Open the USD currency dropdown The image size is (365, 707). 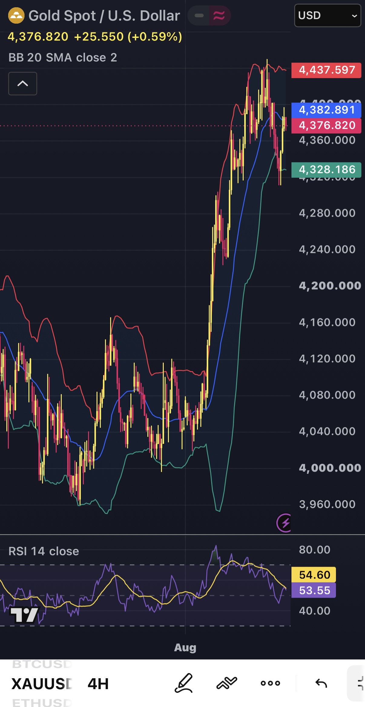(327, 15)
